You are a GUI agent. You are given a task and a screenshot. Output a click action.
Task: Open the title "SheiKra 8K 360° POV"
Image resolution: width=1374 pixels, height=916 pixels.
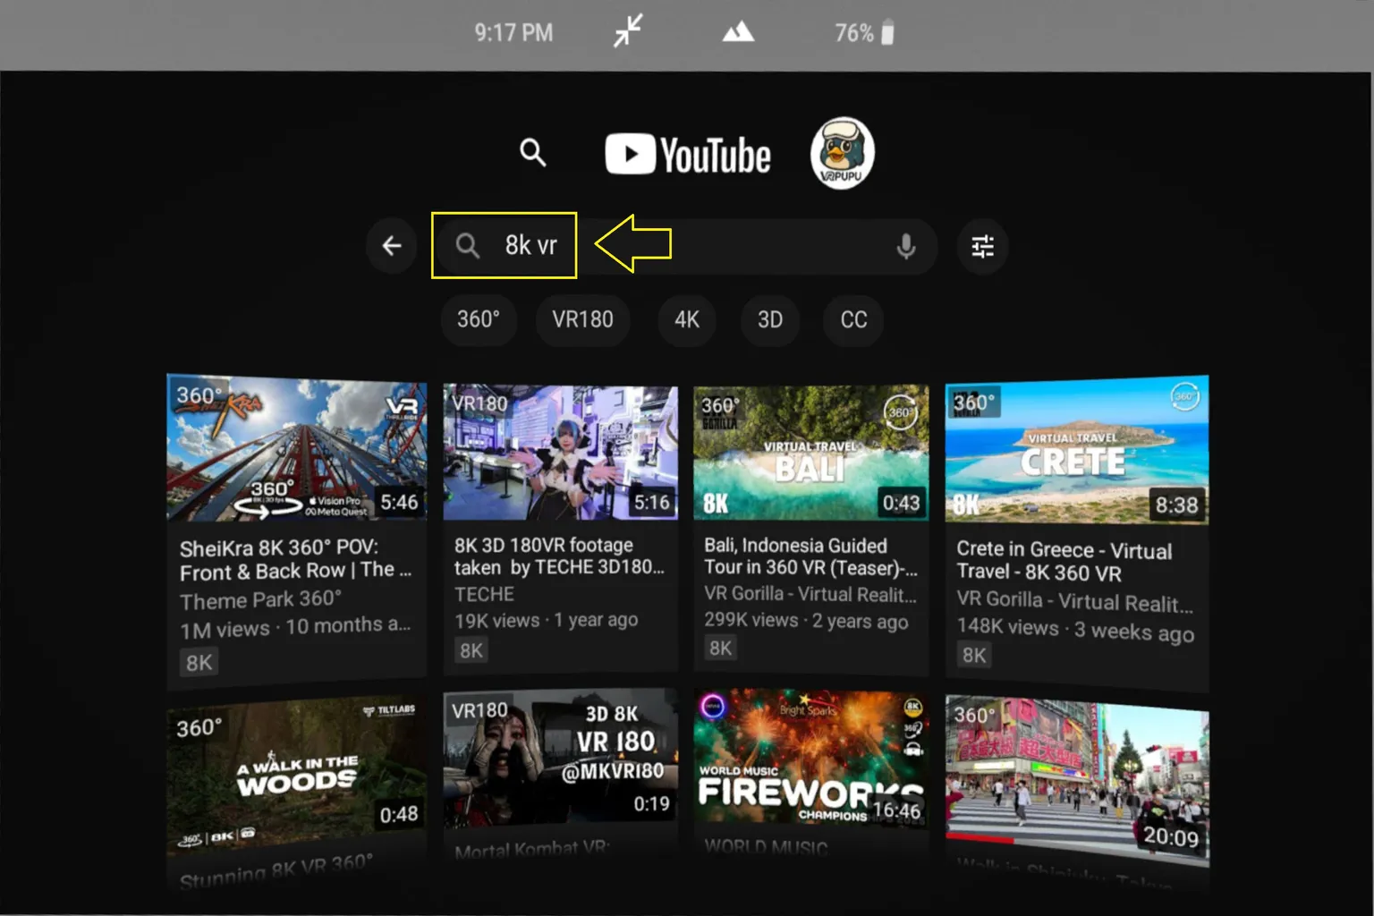pos(295,559)
